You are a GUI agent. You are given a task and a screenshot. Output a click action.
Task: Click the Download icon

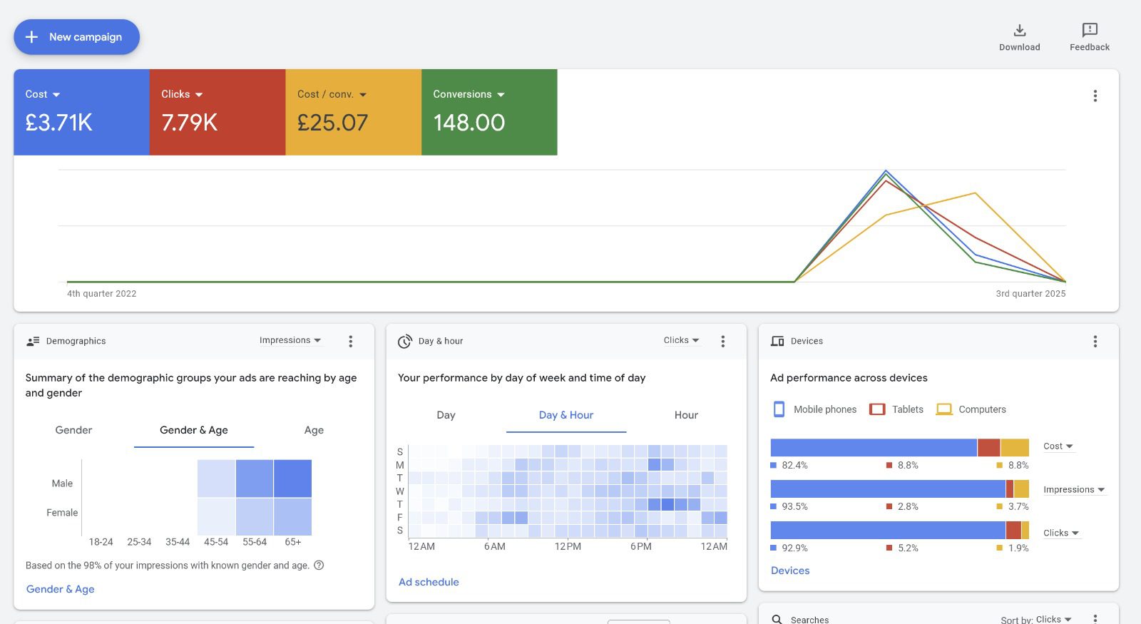[1019, 31]
